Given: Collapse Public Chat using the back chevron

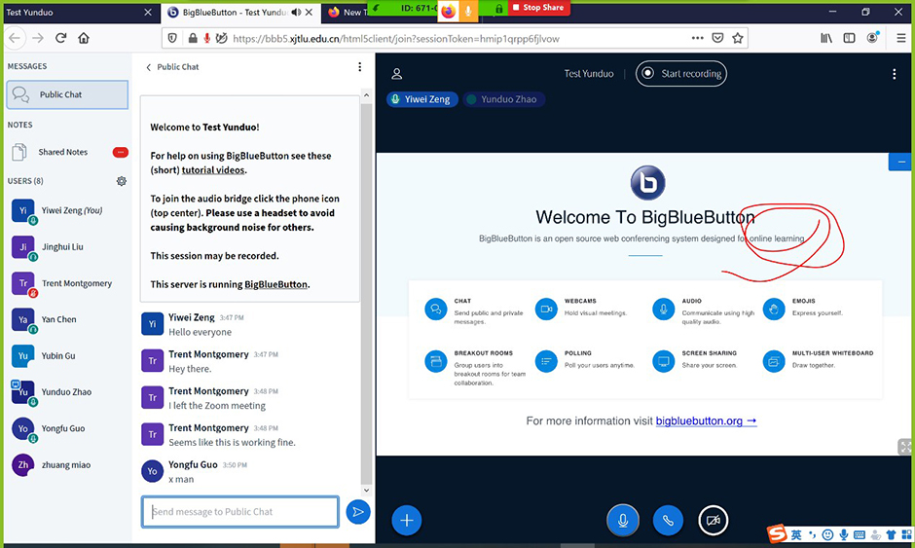Looking at the screenshot, I should tap(148, 67).
